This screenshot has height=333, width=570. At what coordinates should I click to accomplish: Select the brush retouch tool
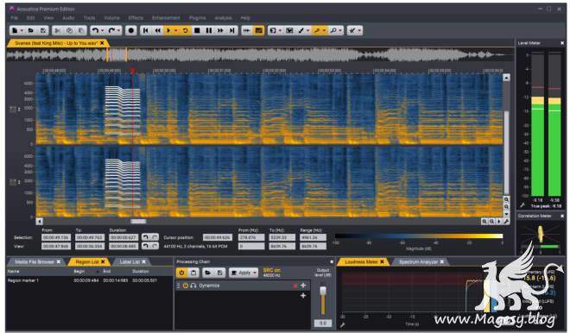(301, 31)
